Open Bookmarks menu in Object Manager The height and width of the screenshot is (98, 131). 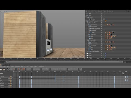(110, 11)
